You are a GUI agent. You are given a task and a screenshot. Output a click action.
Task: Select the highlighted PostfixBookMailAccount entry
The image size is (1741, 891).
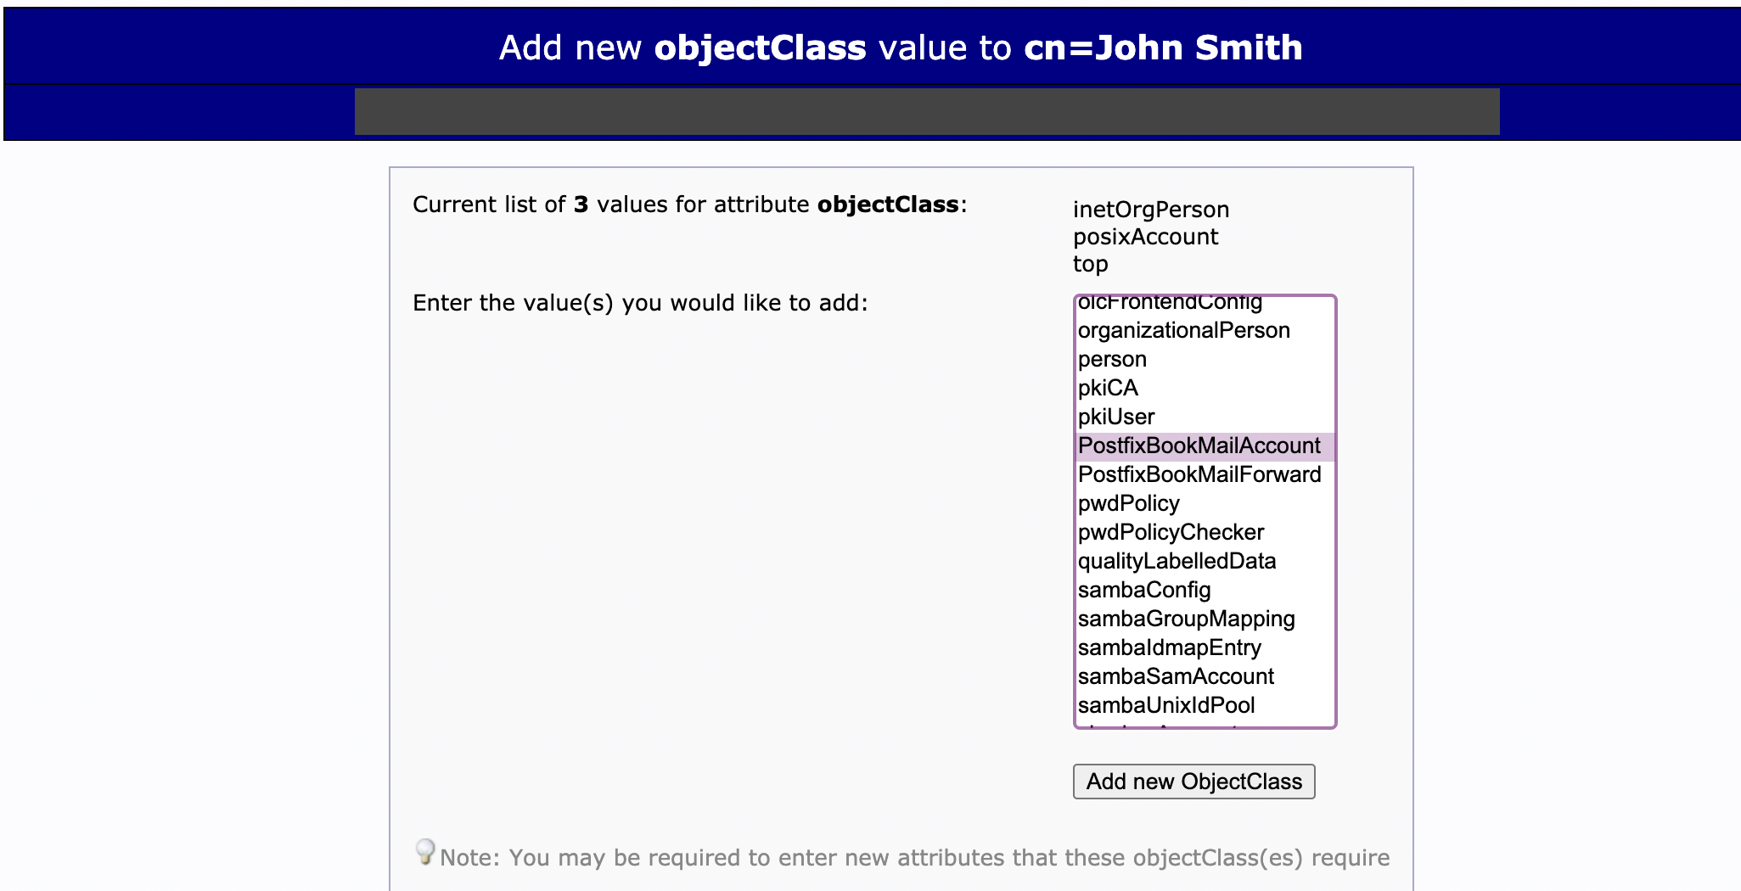(1205, 445)
